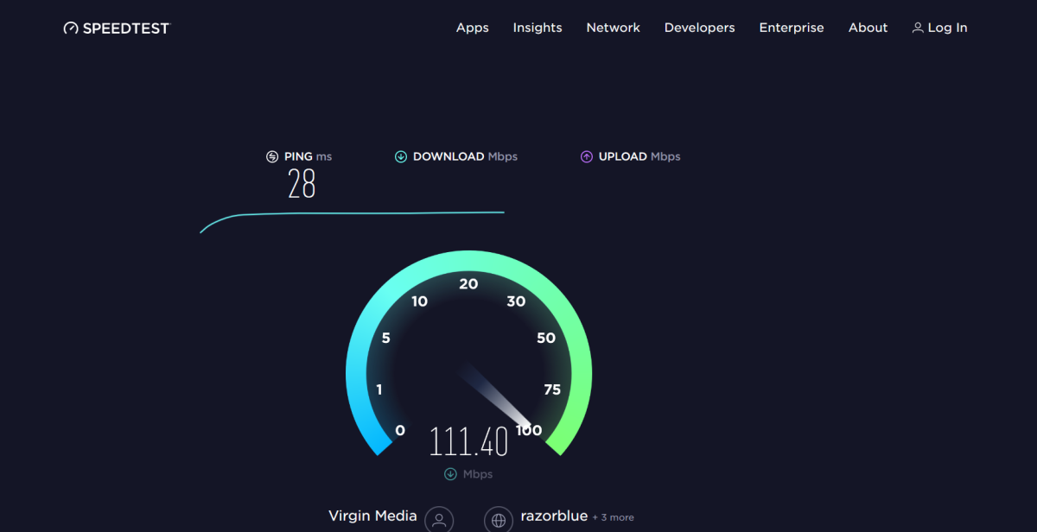This screenshot has width=1037, height=532.
Task: Open the About menu
Action: coord(868,28)
